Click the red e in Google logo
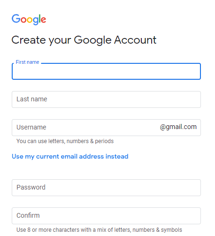The image size is (215, 236). [44, 20]
